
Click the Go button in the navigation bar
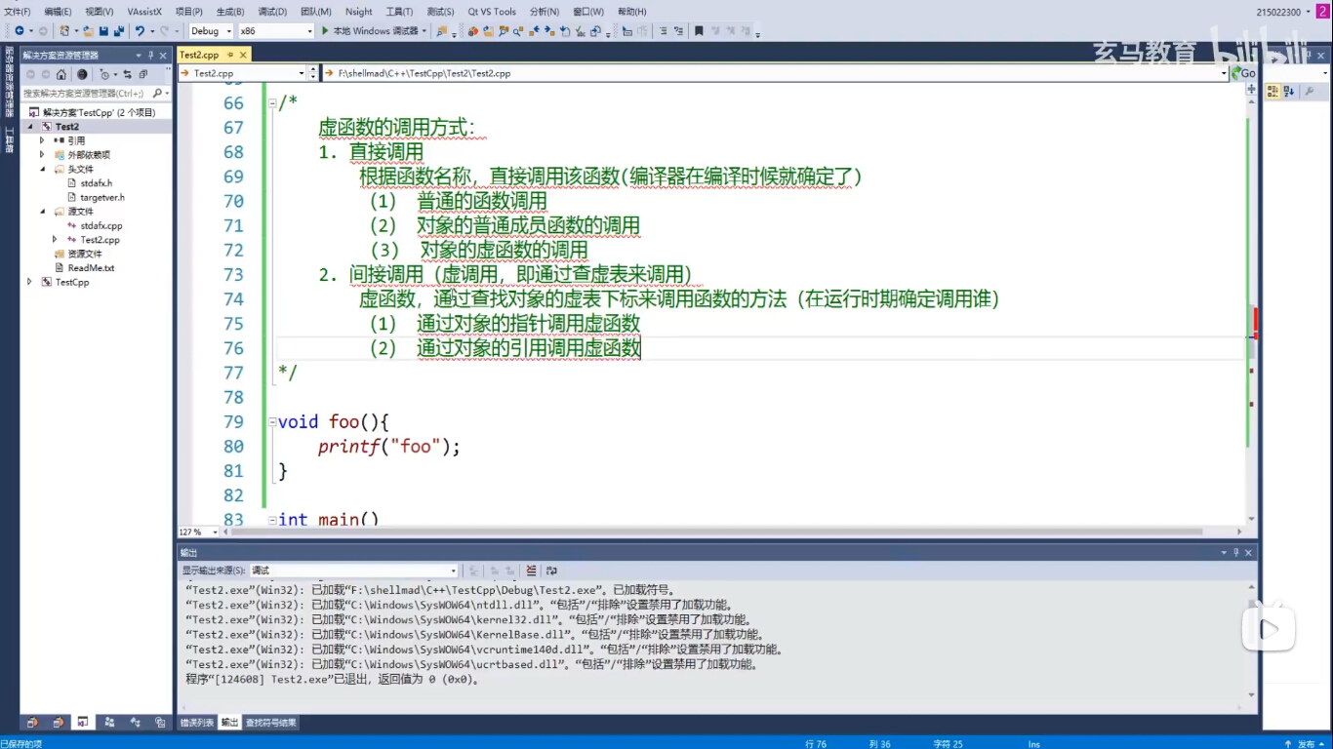click(x=1244, y=73)
